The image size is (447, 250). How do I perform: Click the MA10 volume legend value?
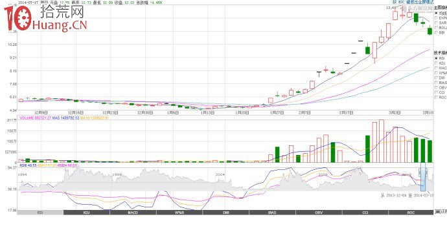94,118
